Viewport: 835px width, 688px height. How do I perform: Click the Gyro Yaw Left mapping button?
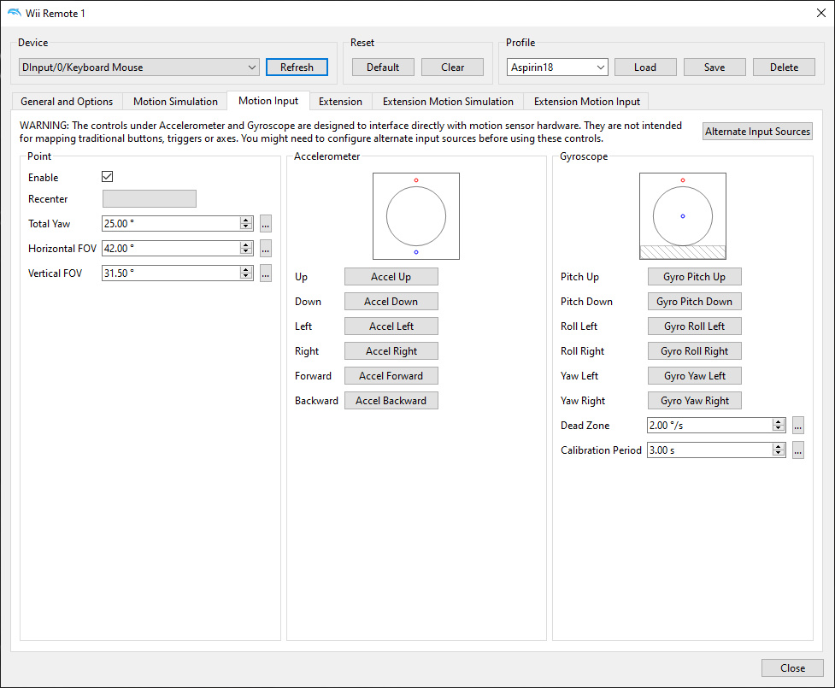(695, 376)
